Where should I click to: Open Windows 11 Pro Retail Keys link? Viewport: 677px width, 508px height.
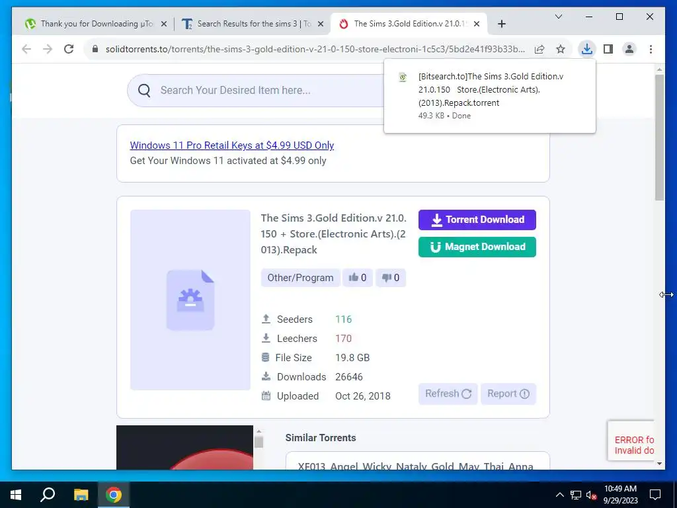tap(232, 146)
